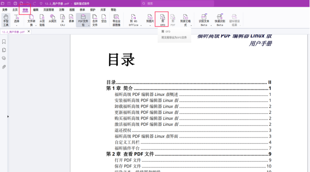Click the new document icon in title bar
Screen dimensions: 310x172
[x=22, y=4]
